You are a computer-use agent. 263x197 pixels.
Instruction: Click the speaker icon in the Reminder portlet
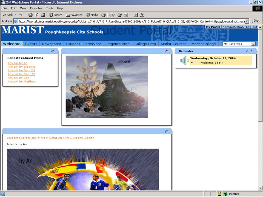[184, 60]
